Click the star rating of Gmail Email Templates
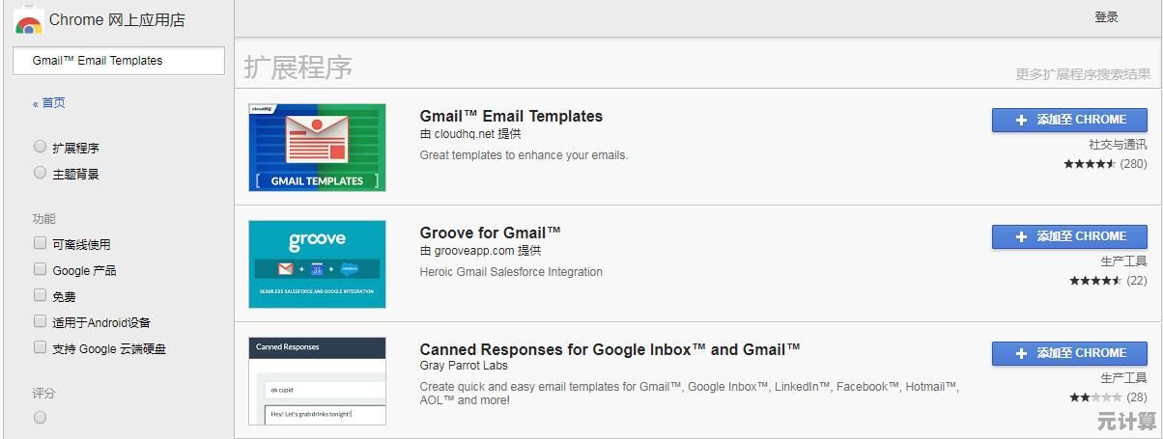The image size is (1163, 439). click(1090, 164)
